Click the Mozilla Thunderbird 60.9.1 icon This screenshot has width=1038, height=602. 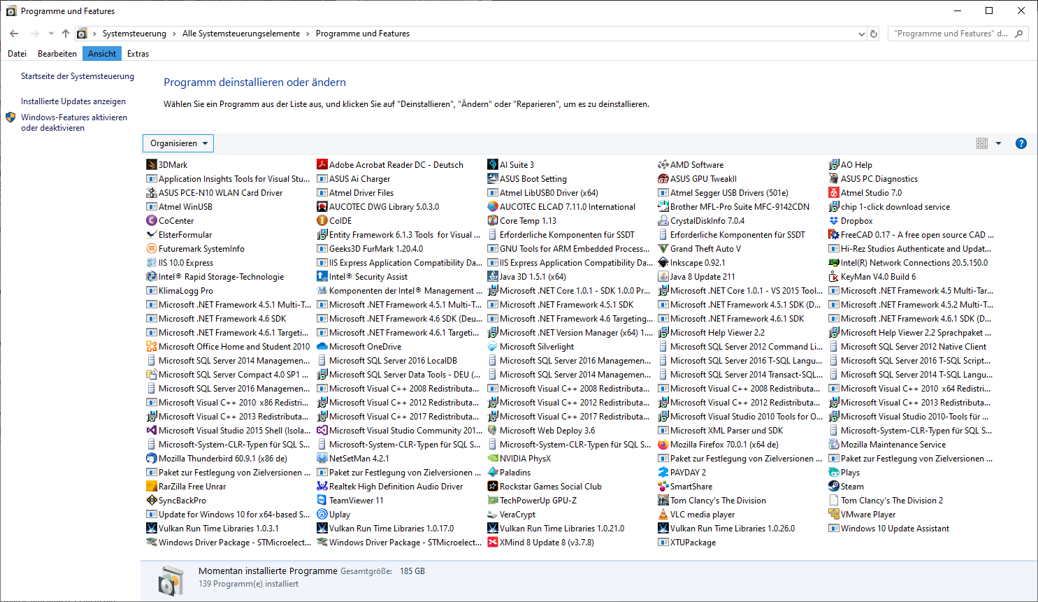tap(151, 459)
